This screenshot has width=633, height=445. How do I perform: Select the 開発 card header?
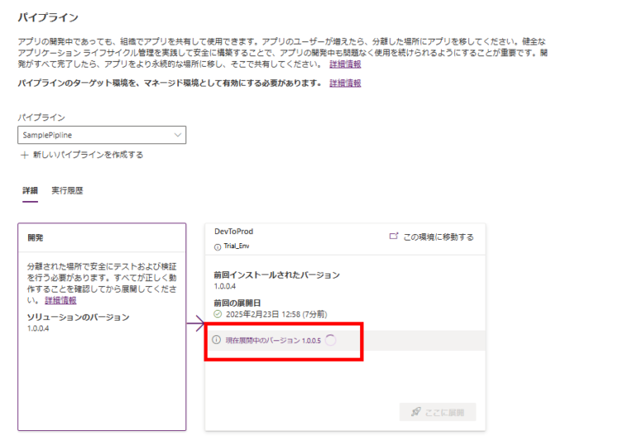click(35, 237)
